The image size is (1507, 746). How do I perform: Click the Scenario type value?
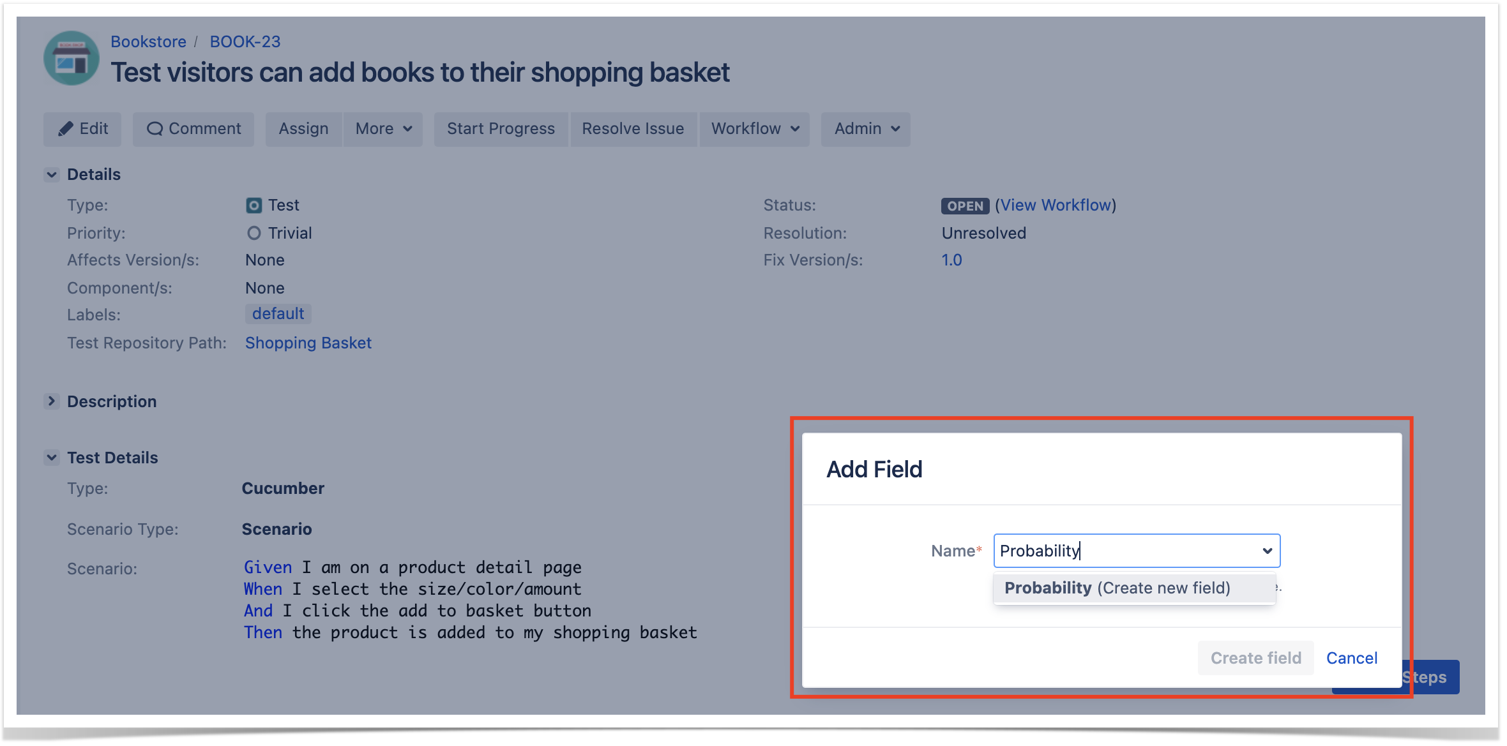[277, 529]
